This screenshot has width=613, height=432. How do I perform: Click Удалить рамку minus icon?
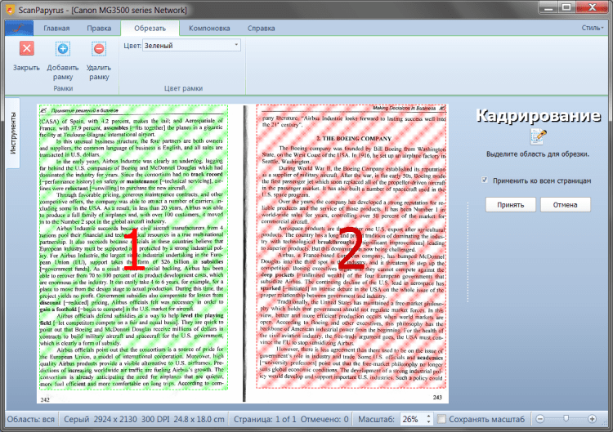click(x=99, y=49)
